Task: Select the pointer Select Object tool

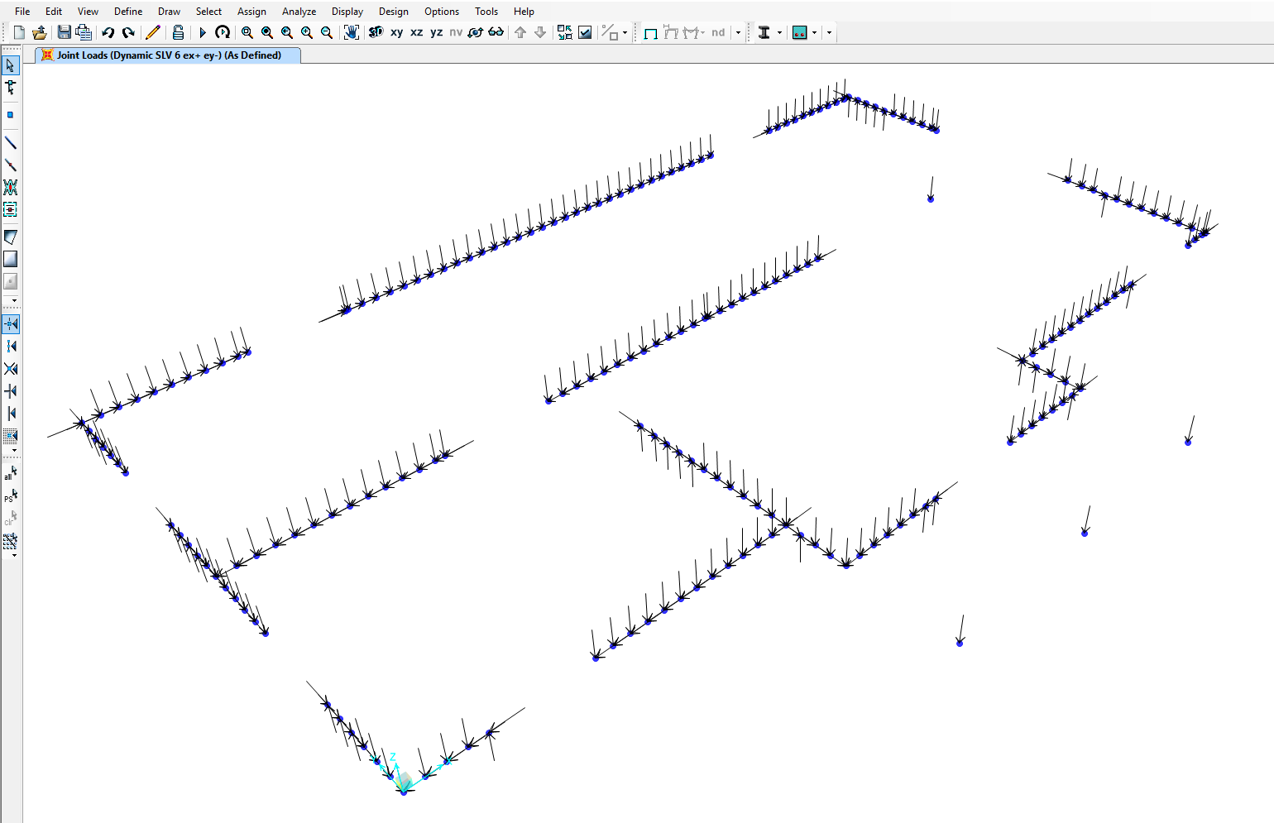Action: pos(11,65)
